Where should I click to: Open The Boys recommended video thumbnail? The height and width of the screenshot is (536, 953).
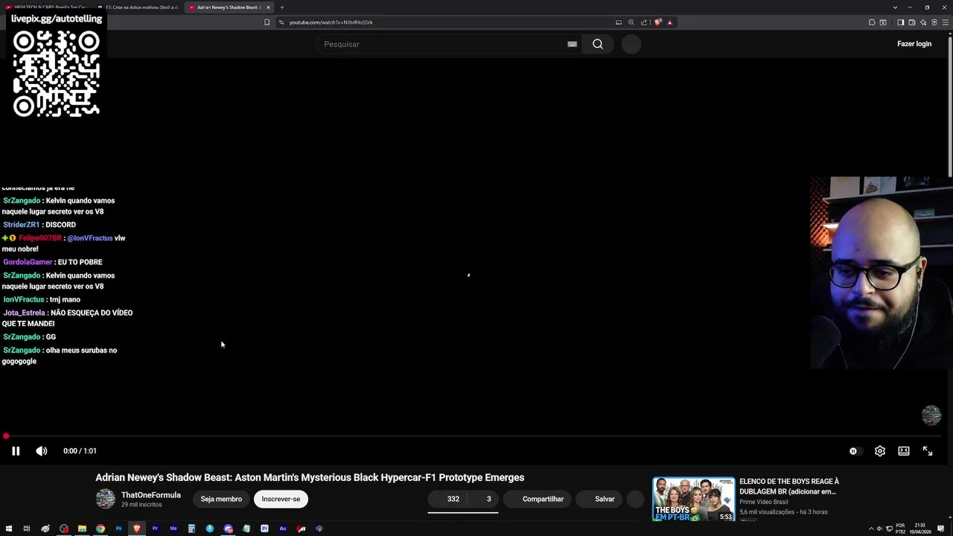click(693, 499)
